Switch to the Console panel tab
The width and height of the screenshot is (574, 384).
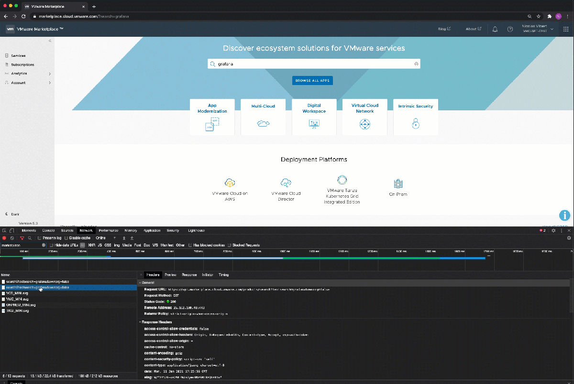pyautogui.click(x=48, y=231)
